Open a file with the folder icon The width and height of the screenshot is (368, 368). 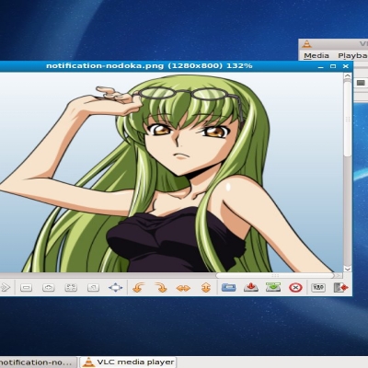(228, 288)
